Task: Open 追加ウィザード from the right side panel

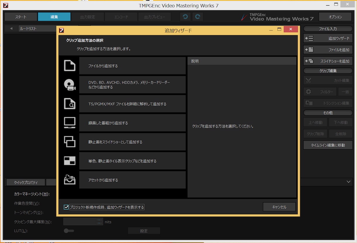Action: (x=328, y=39)
